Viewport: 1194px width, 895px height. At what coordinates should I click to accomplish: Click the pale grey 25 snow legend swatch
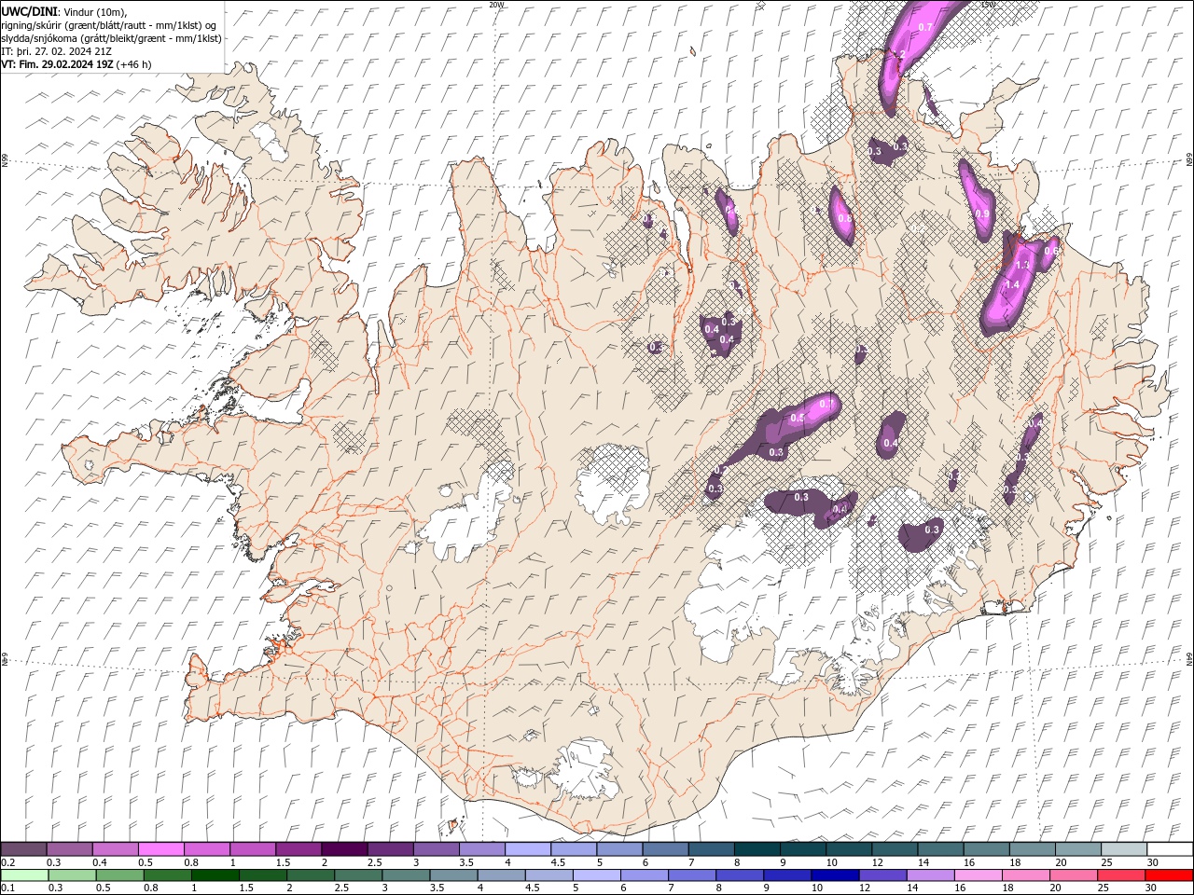[x=1124, y=849]
